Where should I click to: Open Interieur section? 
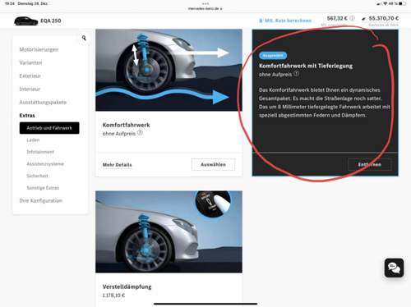click(30, 89)
